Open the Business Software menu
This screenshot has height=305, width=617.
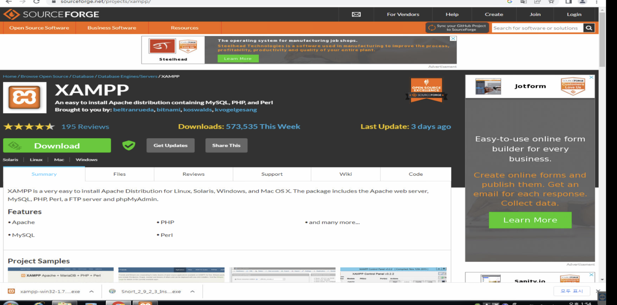tap(112, 28)
